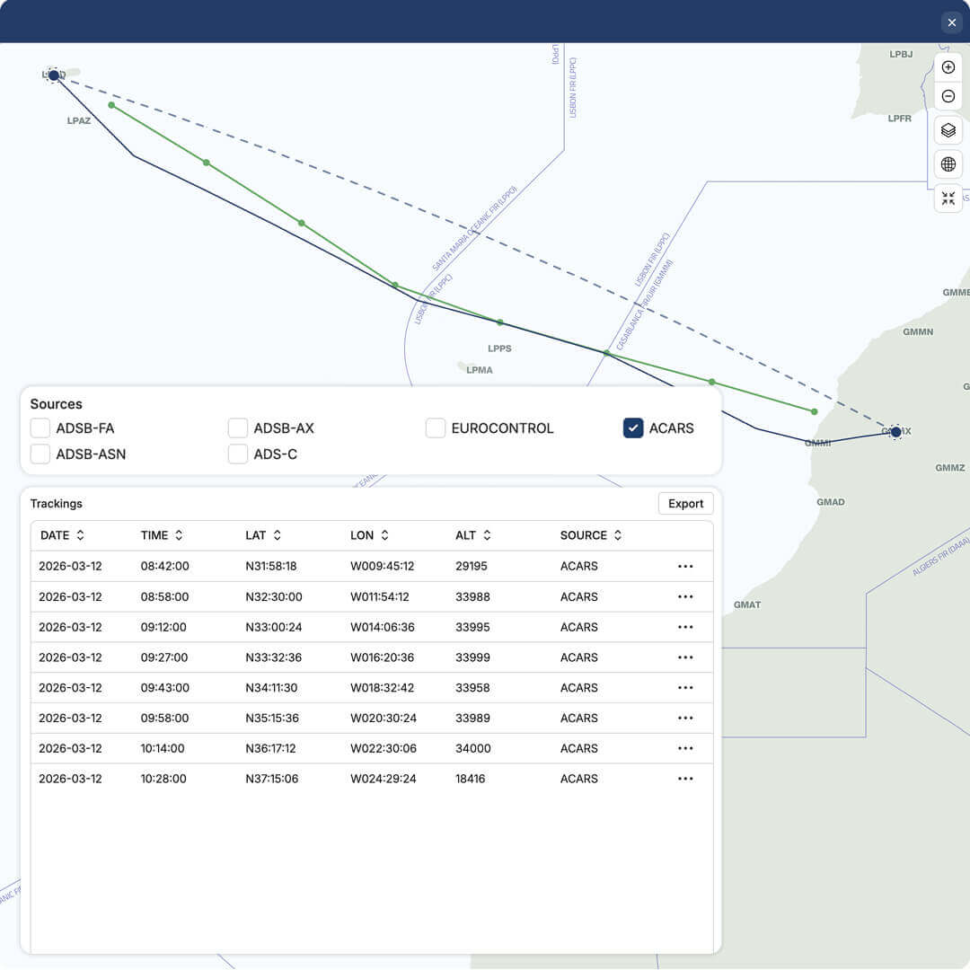Enable the ADSB-FA source checkbox
This screenshot has height=970, width=970.
(40, 428)
